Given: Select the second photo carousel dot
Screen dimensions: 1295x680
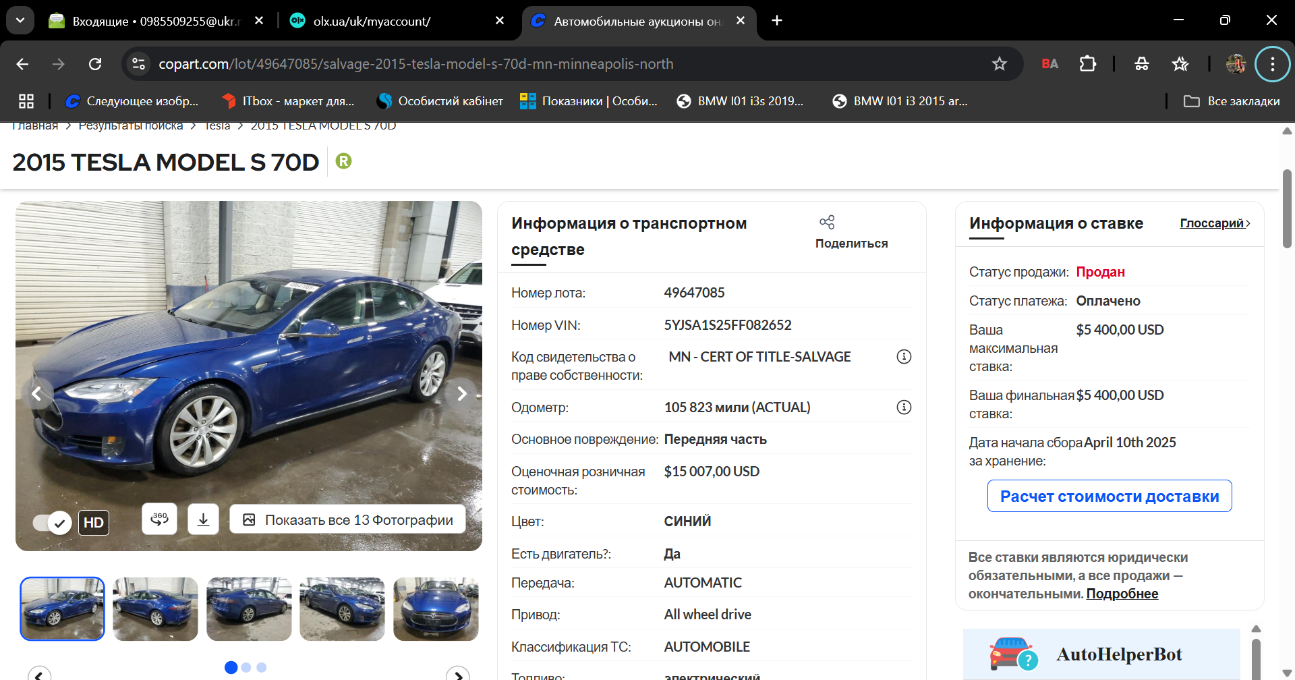Looking at the screenshot, I should [x=246, y=668].
